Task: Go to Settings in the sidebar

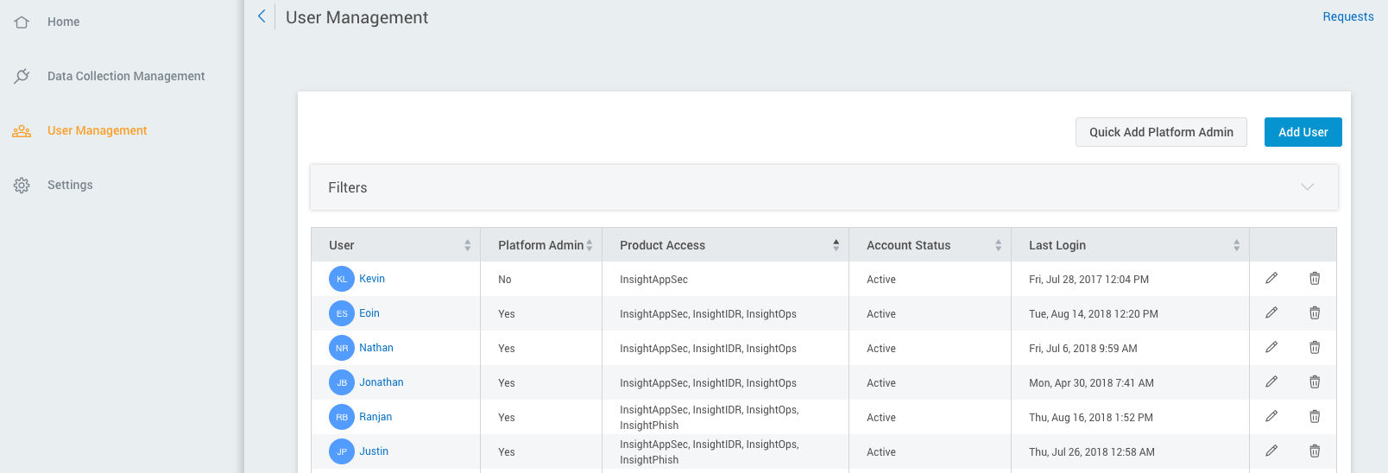Action: point(70,185)
